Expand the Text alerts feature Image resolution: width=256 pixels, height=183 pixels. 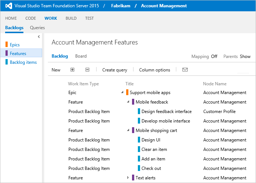tap(128, 178)
